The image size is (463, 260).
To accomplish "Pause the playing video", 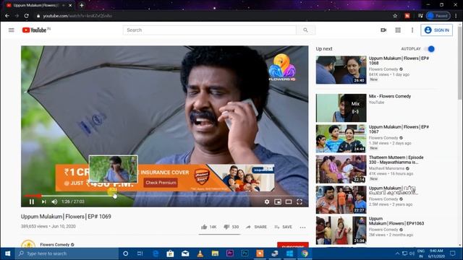I will 32,201.
